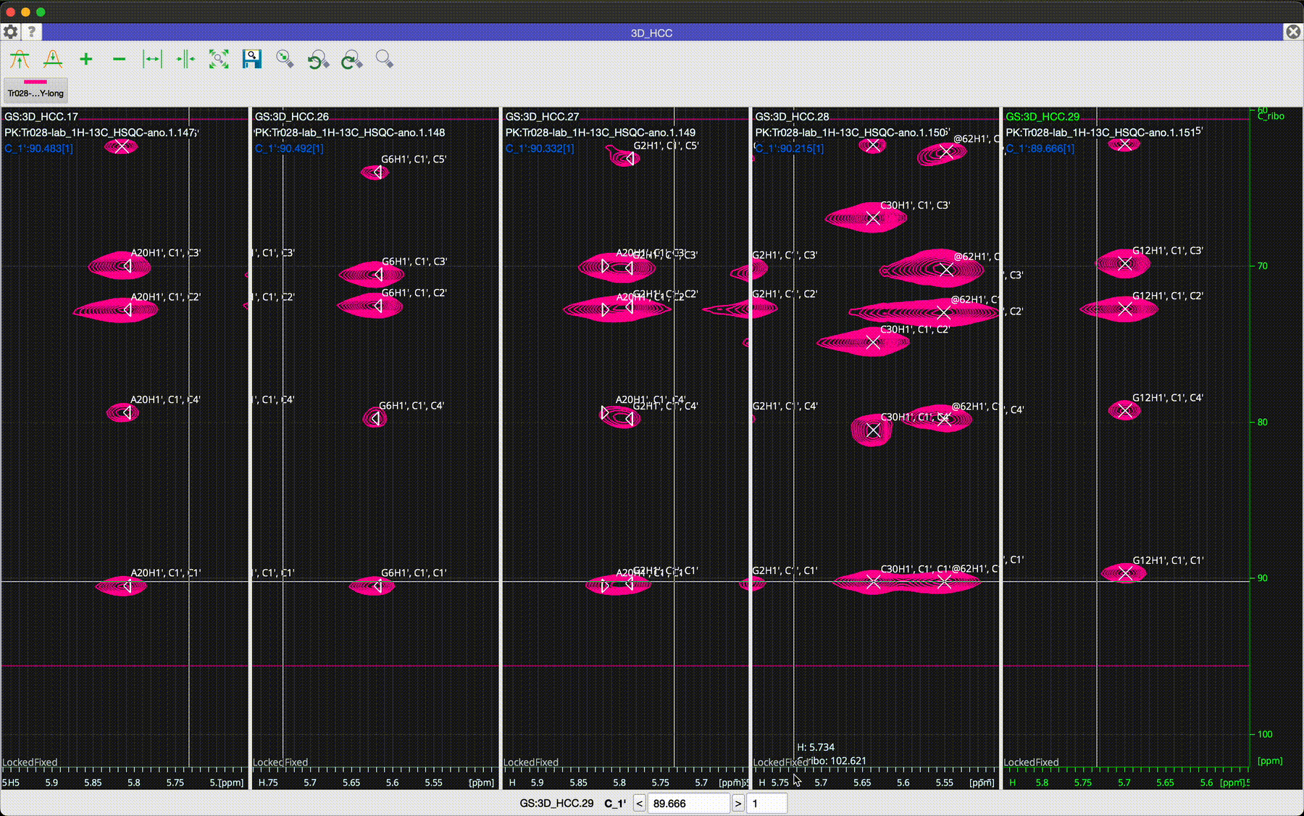Screen dimensions: 1304x816
Task: Step C_1' plane down with the < button
Action: [x=639, y=803]
